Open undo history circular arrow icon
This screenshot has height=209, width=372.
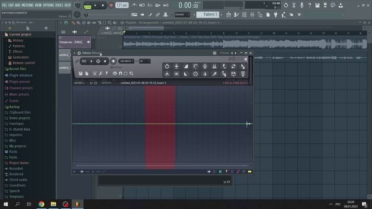(x=286, y=5)
